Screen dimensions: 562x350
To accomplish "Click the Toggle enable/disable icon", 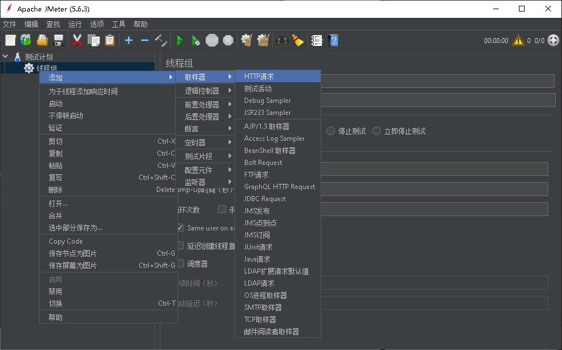I will point(161,40).
